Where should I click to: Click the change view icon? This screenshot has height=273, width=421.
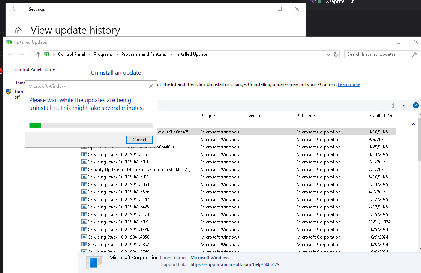click(395, 105)
